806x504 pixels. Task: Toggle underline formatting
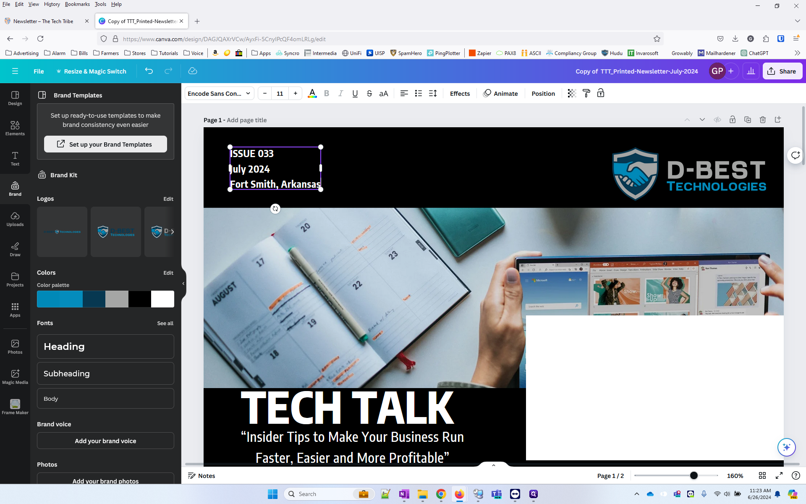click(355, 93)
